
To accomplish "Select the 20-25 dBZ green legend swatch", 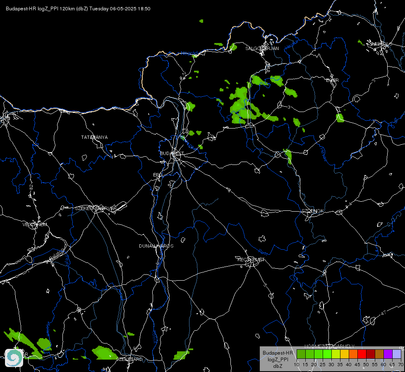I will 319,354.
